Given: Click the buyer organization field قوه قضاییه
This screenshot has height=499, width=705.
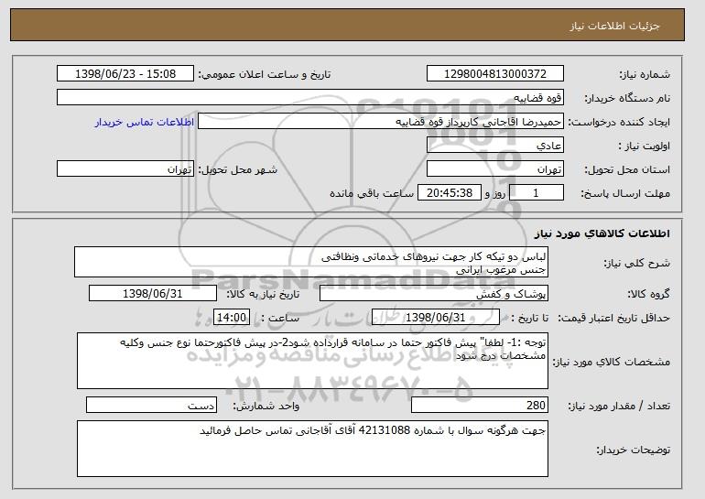Looking at the screenshot, I should coord(310,98).
